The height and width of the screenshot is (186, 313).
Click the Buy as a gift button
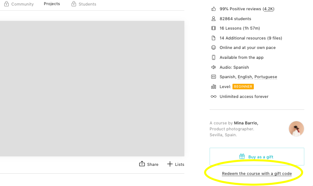[257, 157]
